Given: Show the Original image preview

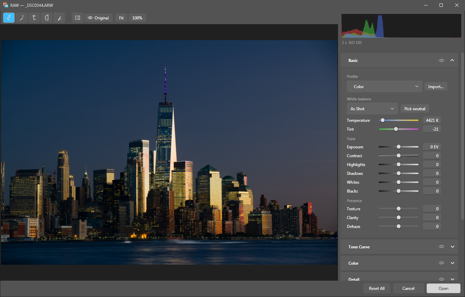Looking at the screenshot, I should coord(98,18).
